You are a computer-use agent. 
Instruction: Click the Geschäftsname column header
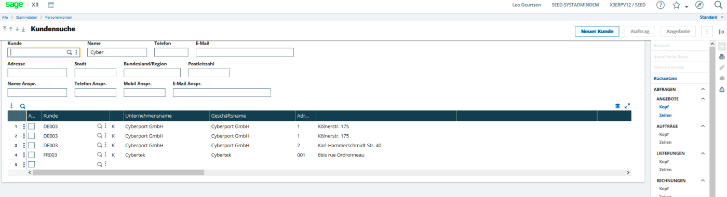252,116
